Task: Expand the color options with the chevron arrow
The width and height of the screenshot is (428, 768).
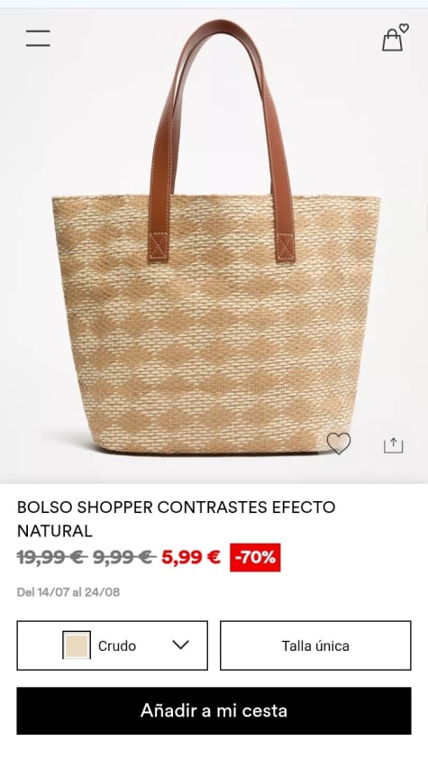Action: point(181,645)
